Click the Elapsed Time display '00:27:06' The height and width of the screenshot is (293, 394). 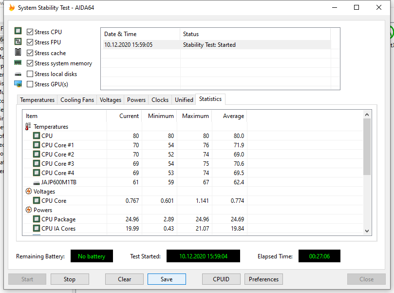pos(319,256)
